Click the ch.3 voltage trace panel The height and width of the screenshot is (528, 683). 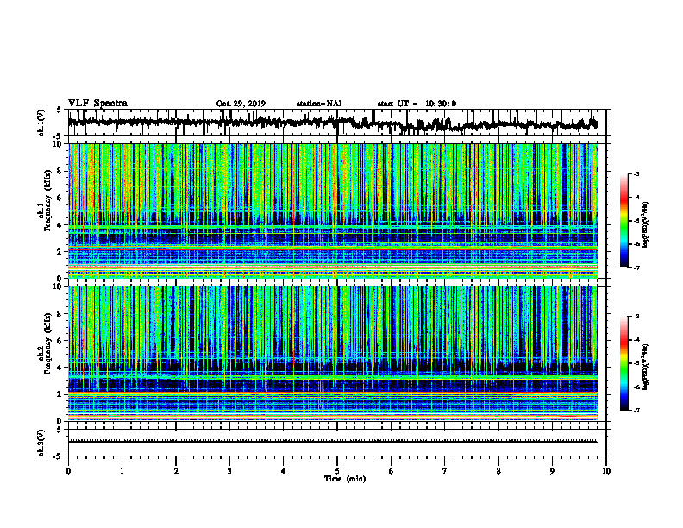coord(337,443)
